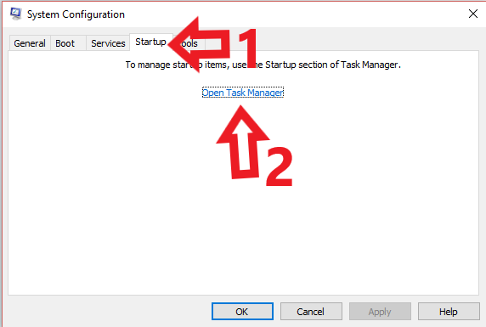The height and width of the screenshot is (327, 486).
Task: Select the Services tab
Action: [108, 43]
